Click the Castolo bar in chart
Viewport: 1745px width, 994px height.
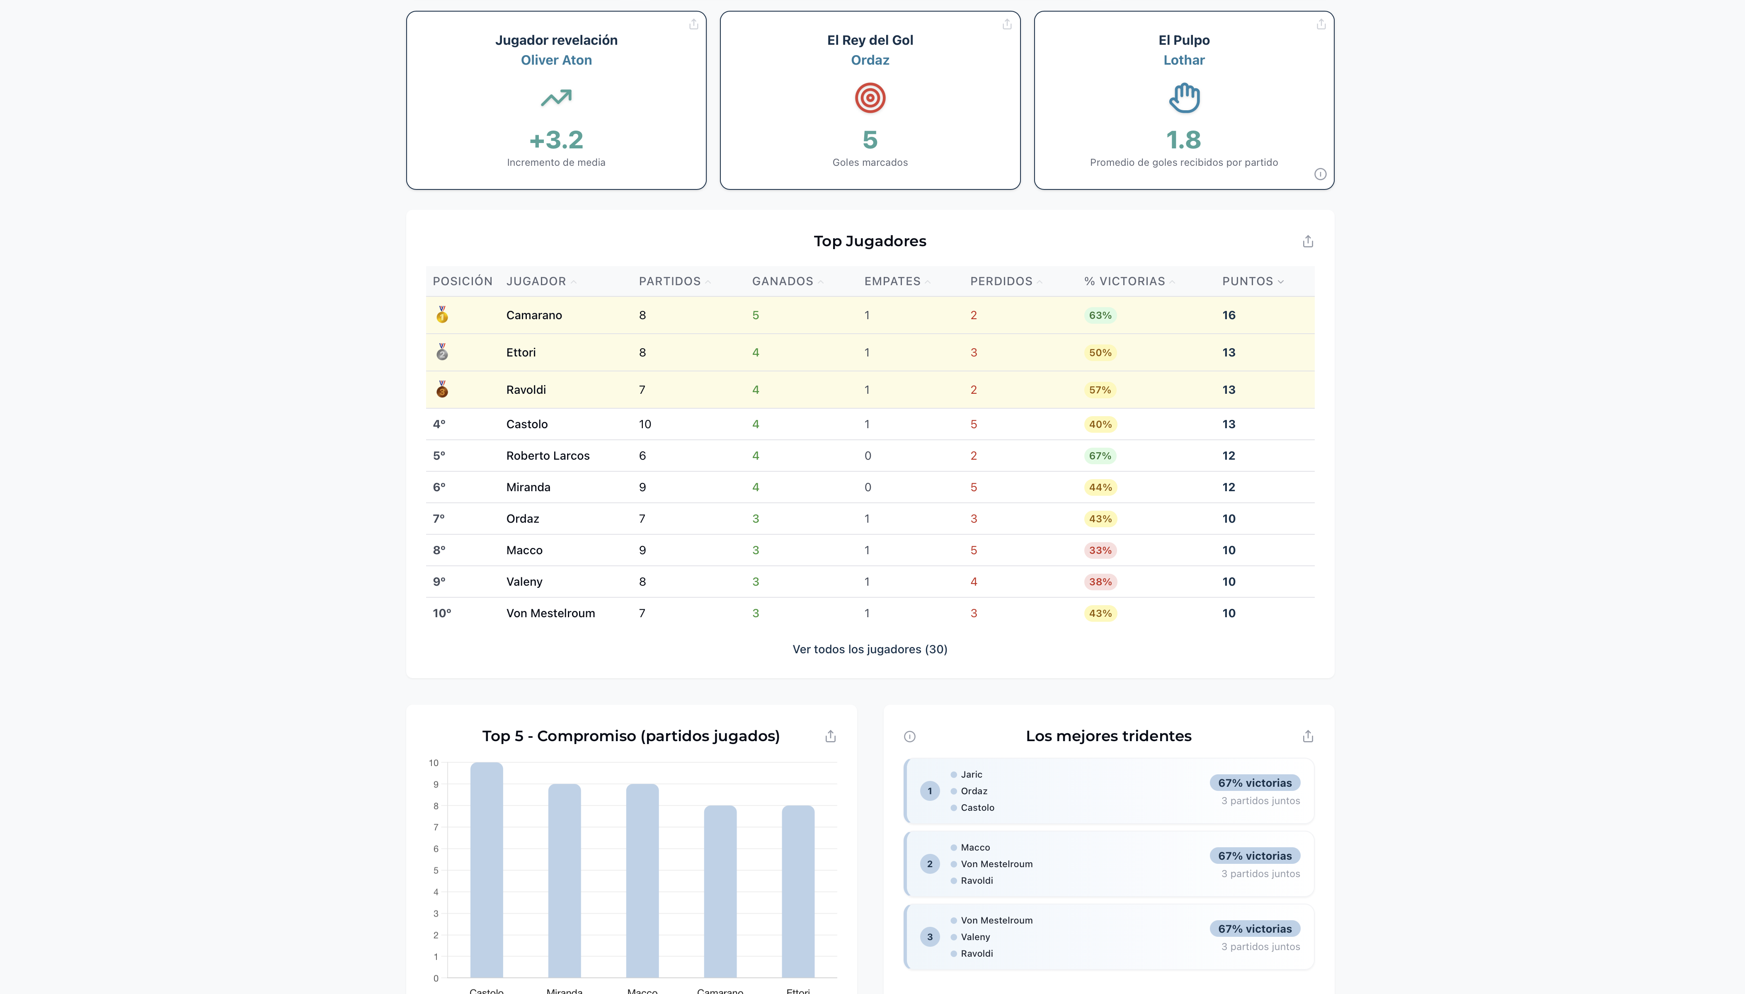point(486,870)
